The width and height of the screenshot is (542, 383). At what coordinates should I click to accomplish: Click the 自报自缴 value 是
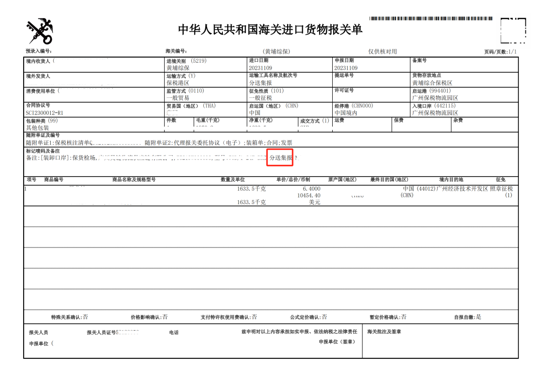pos(478,317)
